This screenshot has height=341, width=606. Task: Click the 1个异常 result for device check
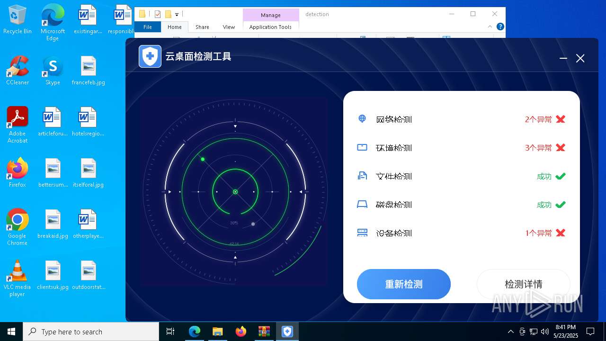point(538,233)
